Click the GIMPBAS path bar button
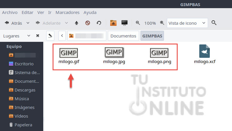 point(152,36)
